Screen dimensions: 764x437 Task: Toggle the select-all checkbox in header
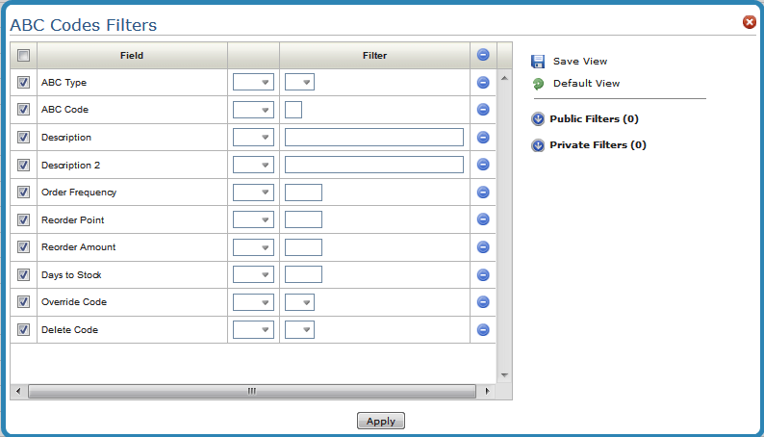point(24,56)
